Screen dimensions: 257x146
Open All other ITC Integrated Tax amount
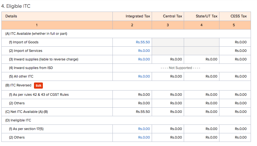tap(144, 76)
